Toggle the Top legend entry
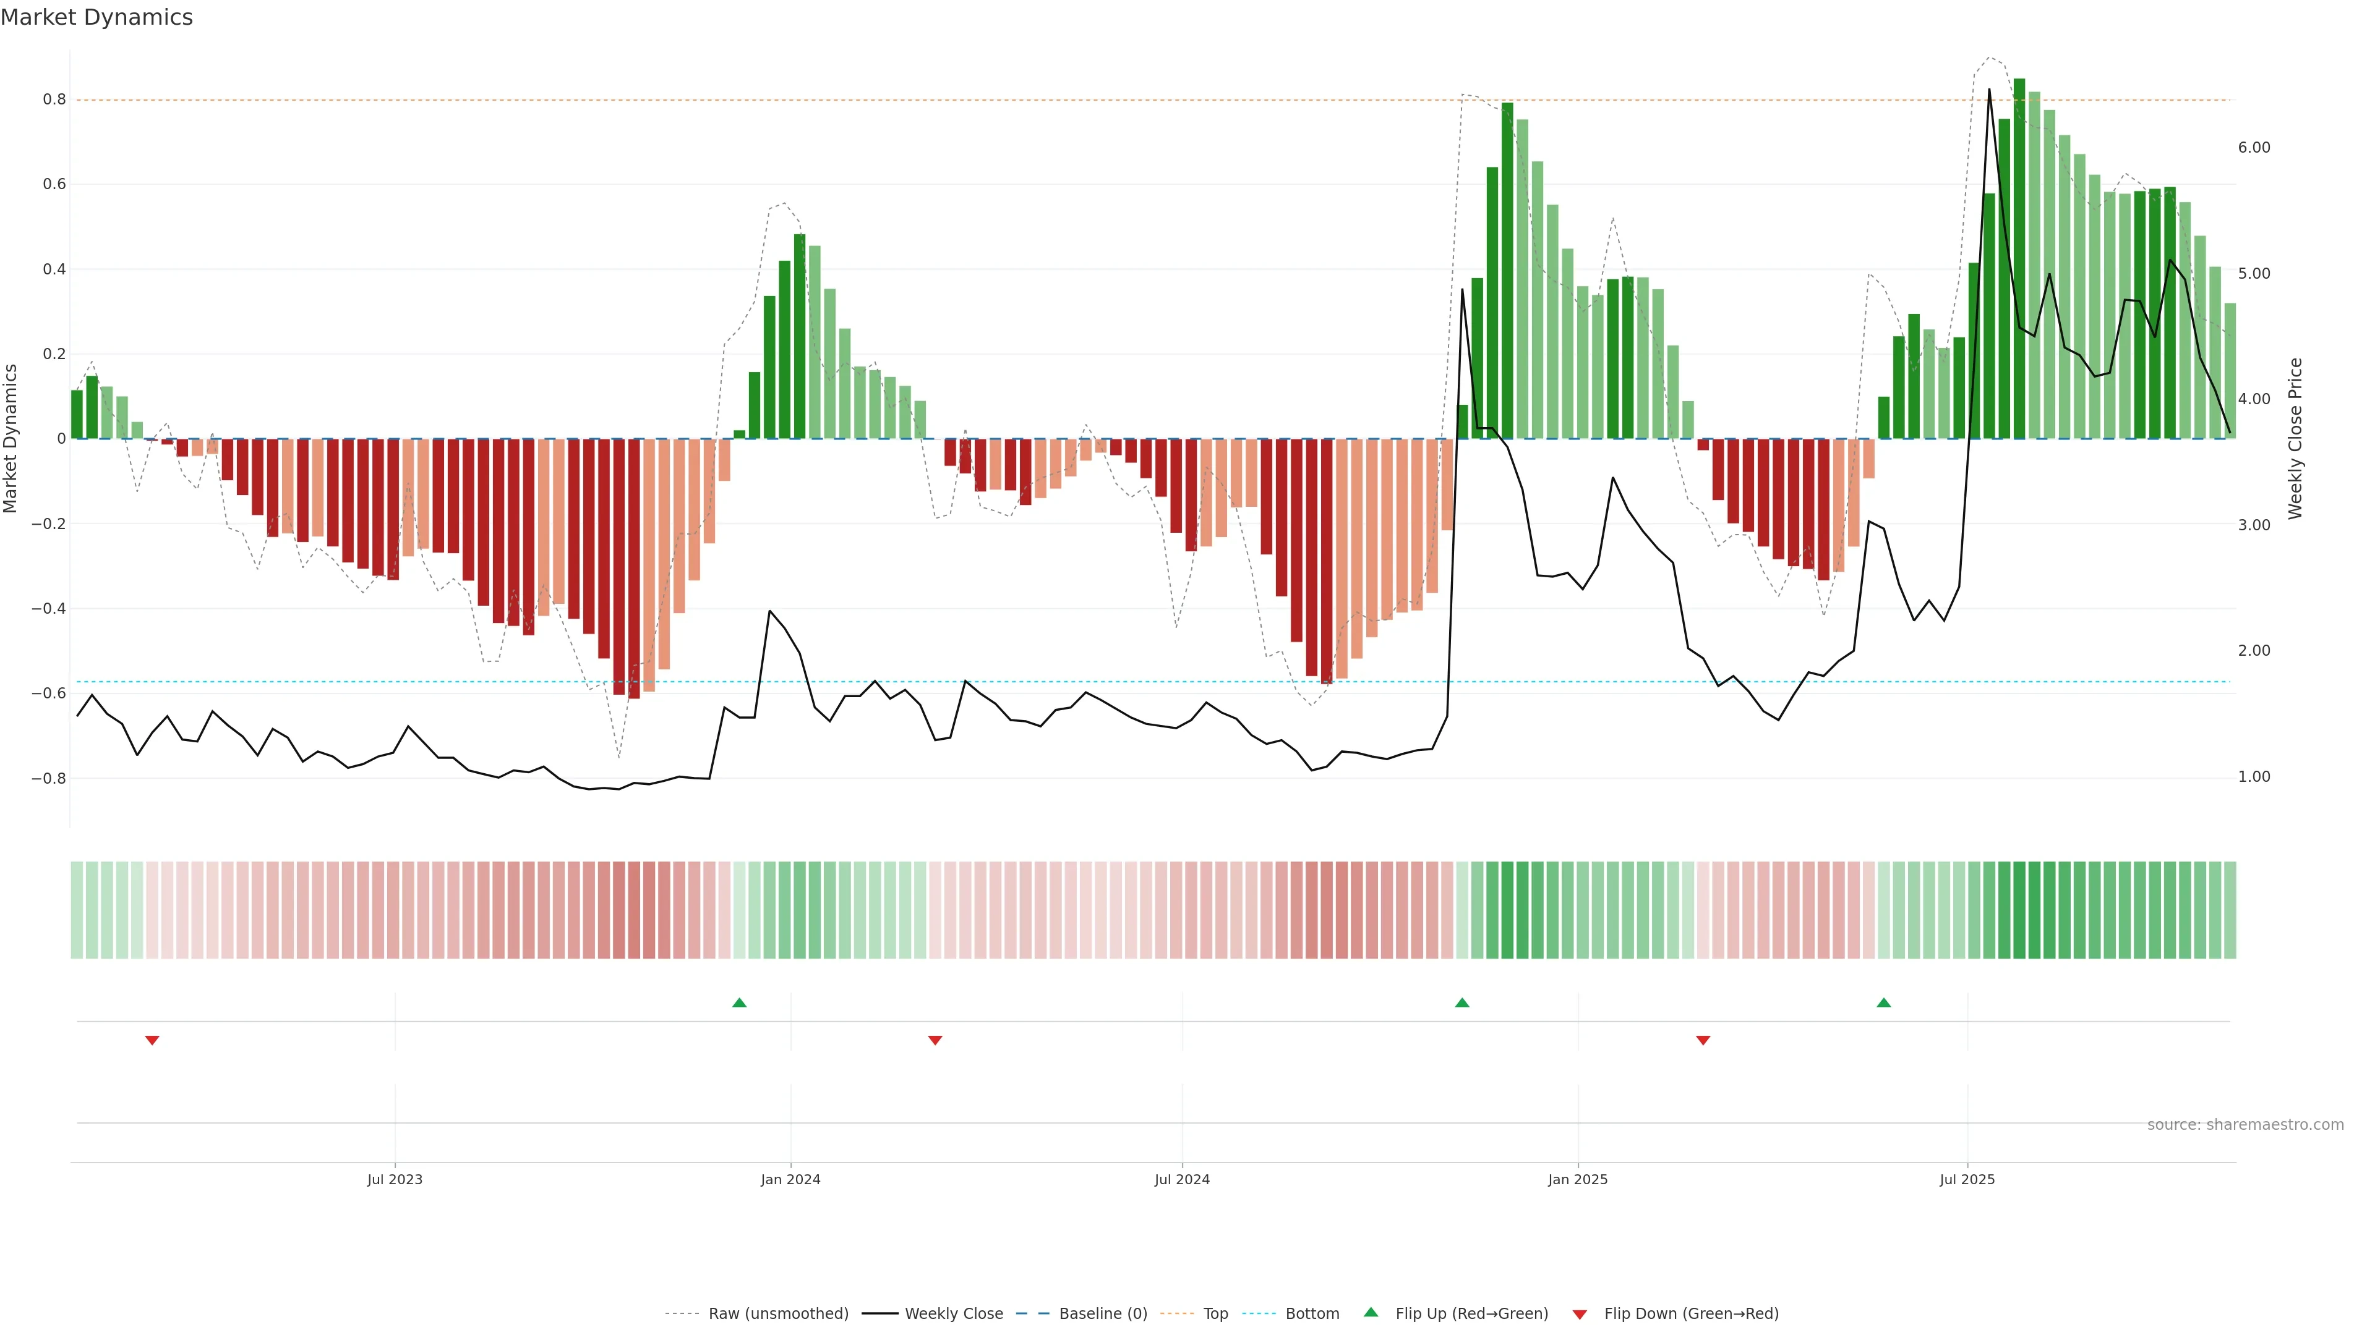Image resolution: width=2375 pixels, height=1335 pixels. tap(1215, 1314)
